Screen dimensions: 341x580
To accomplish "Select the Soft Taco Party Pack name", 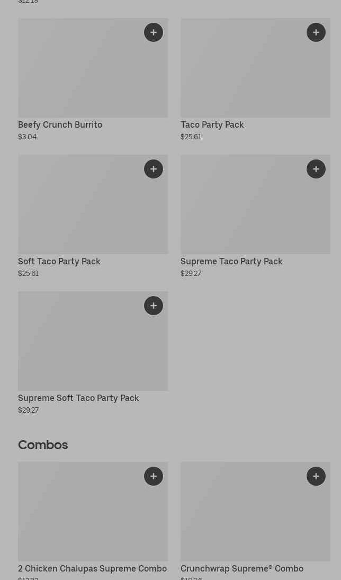I will (x=59, y=262).
